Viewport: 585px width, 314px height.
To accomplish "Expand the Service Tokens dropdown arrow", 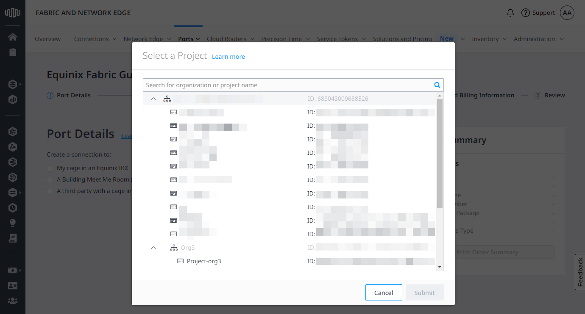I will [364, 39].
